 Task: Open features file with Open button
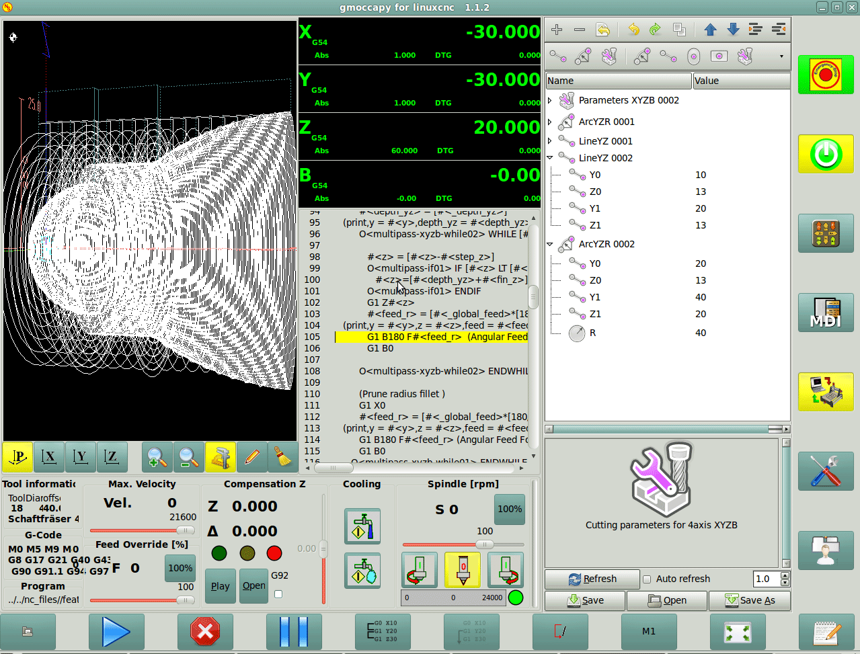coord(667,600)
